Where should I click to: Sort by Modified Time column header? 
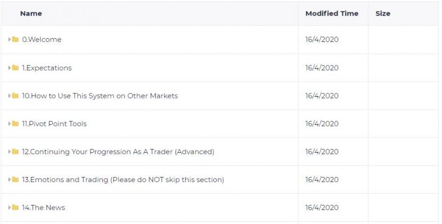tap(332, 13)
